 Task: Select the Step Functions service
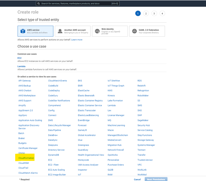(x=145, y=135)
